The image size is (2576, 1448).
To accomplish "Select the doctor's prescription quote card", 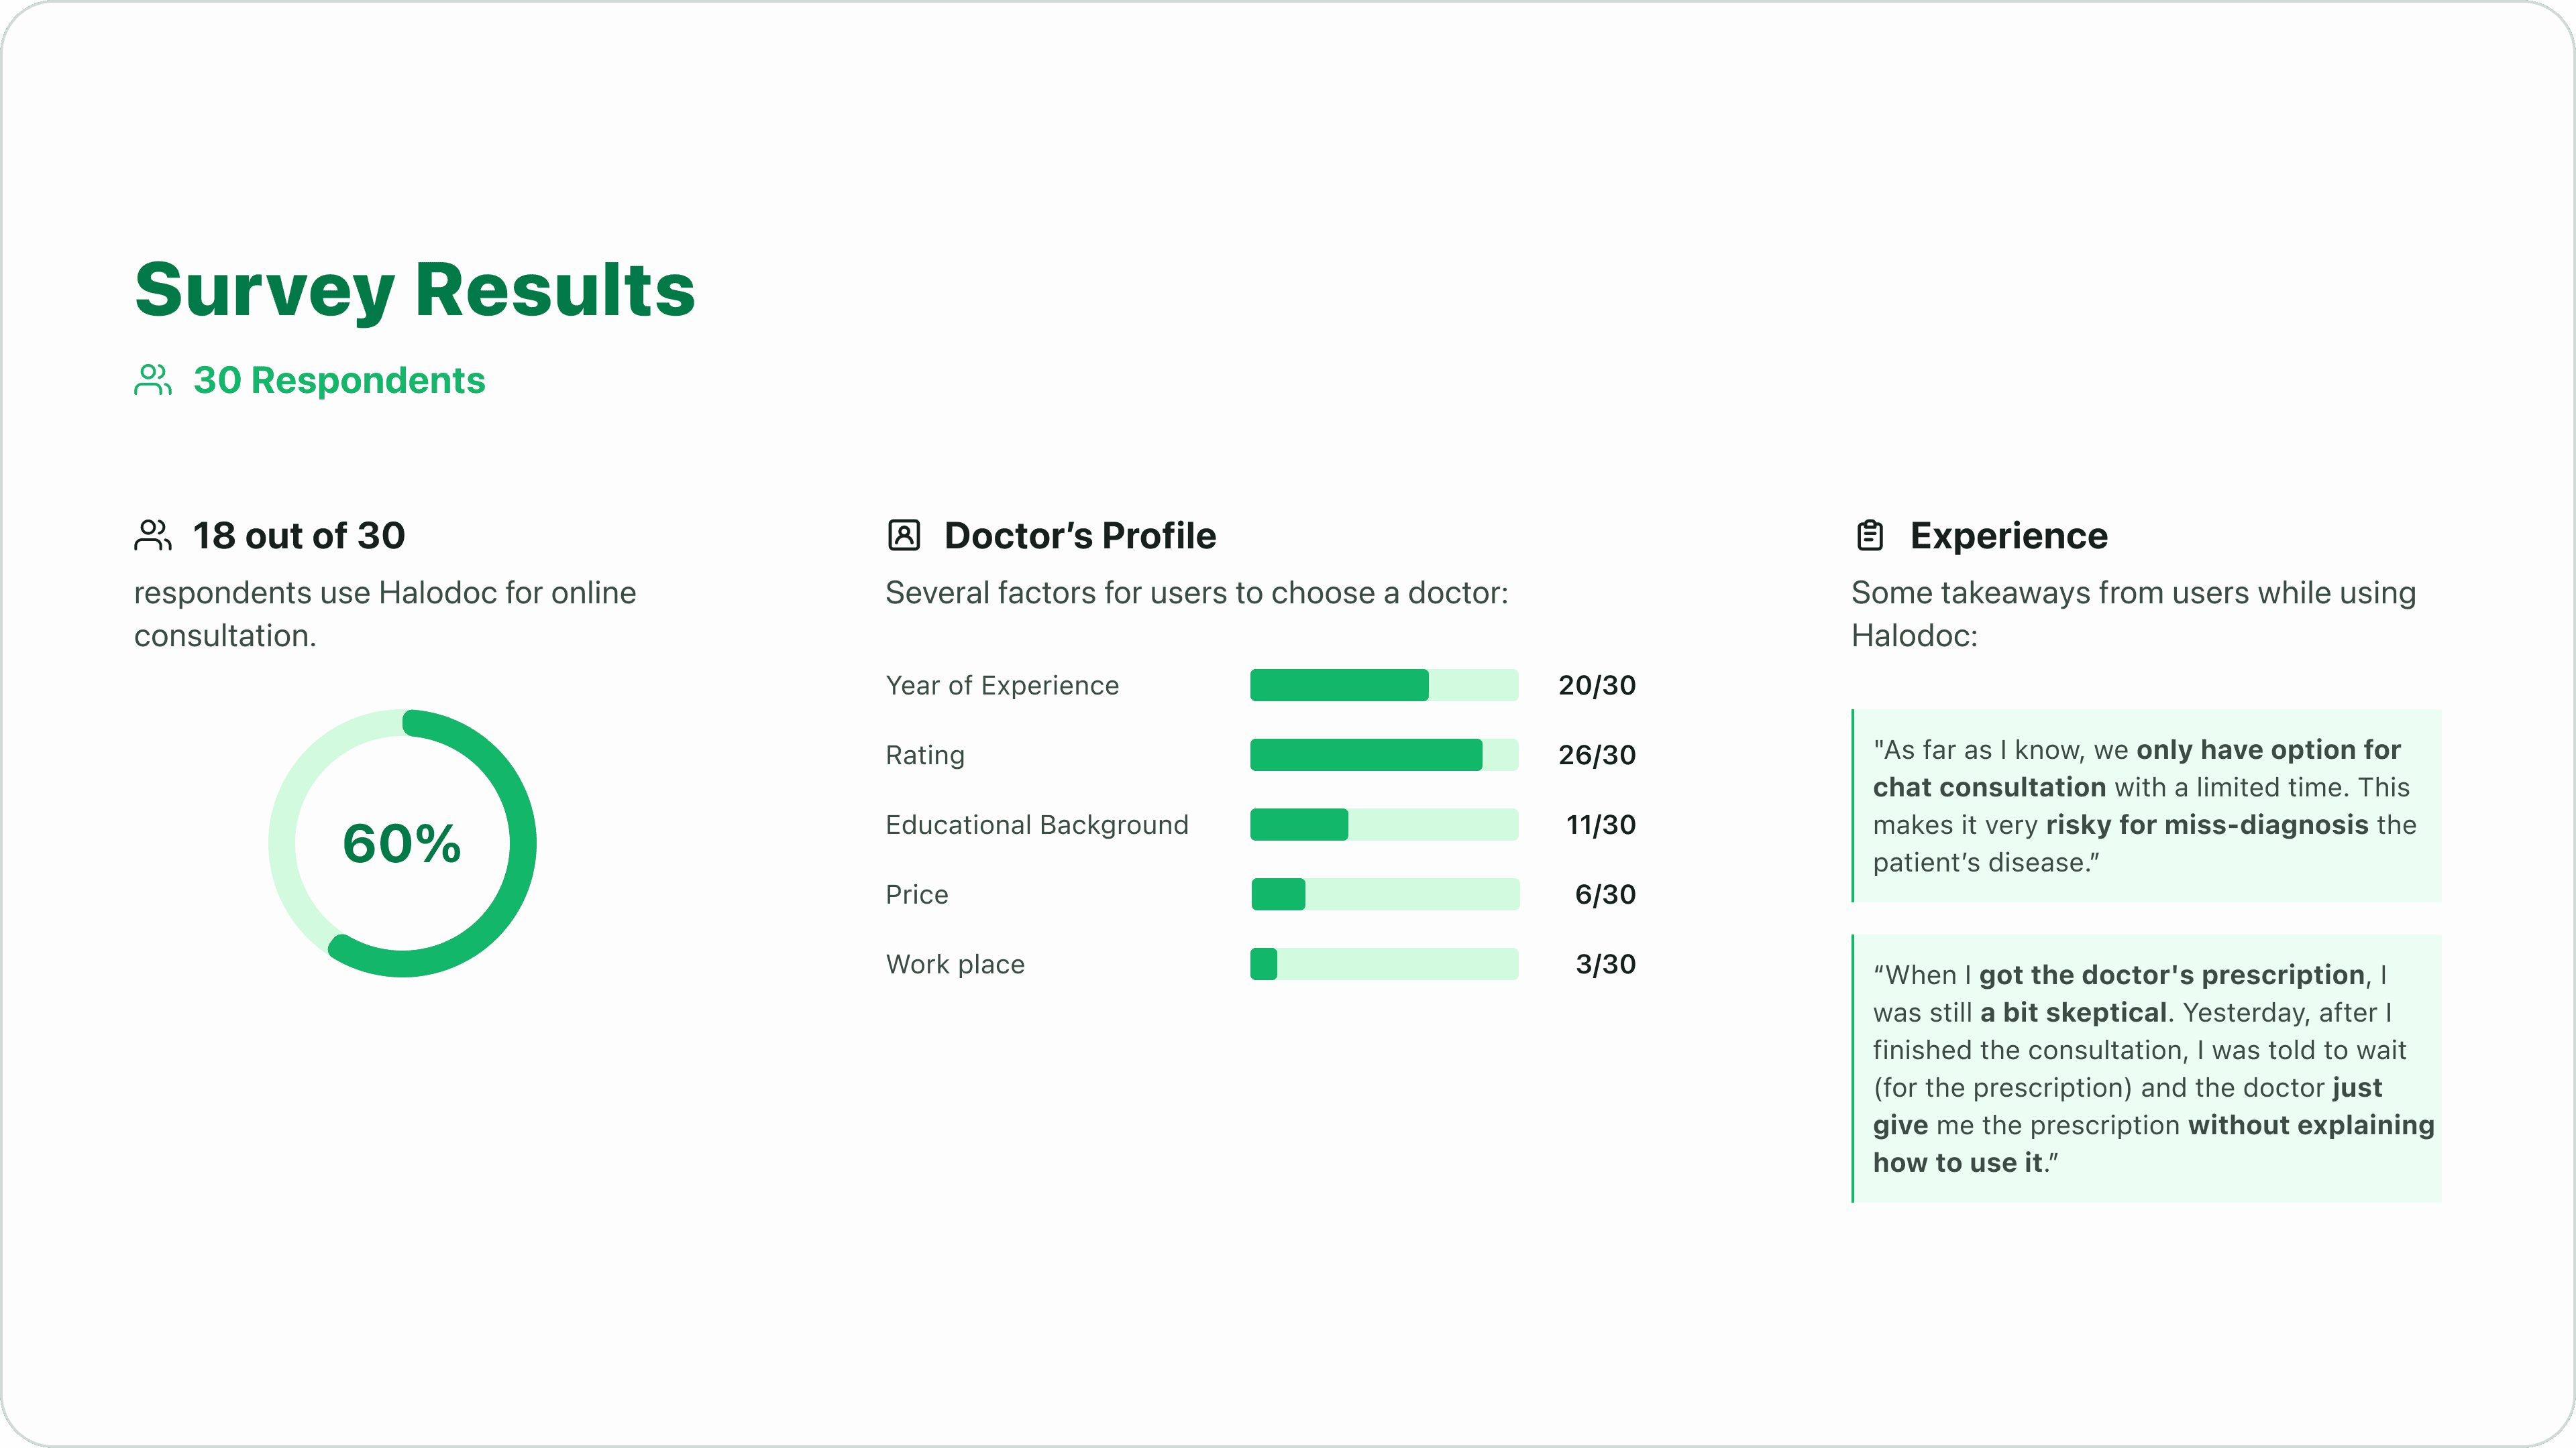I will point(2146,1069).
